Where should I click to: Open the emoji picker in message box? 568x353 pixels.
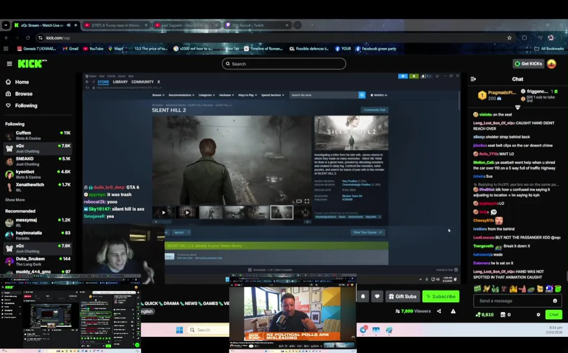coord(555,301)
